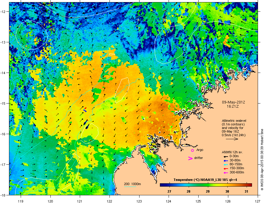
Task: Click the longitude label 123
Action: (x=139, y=201)
